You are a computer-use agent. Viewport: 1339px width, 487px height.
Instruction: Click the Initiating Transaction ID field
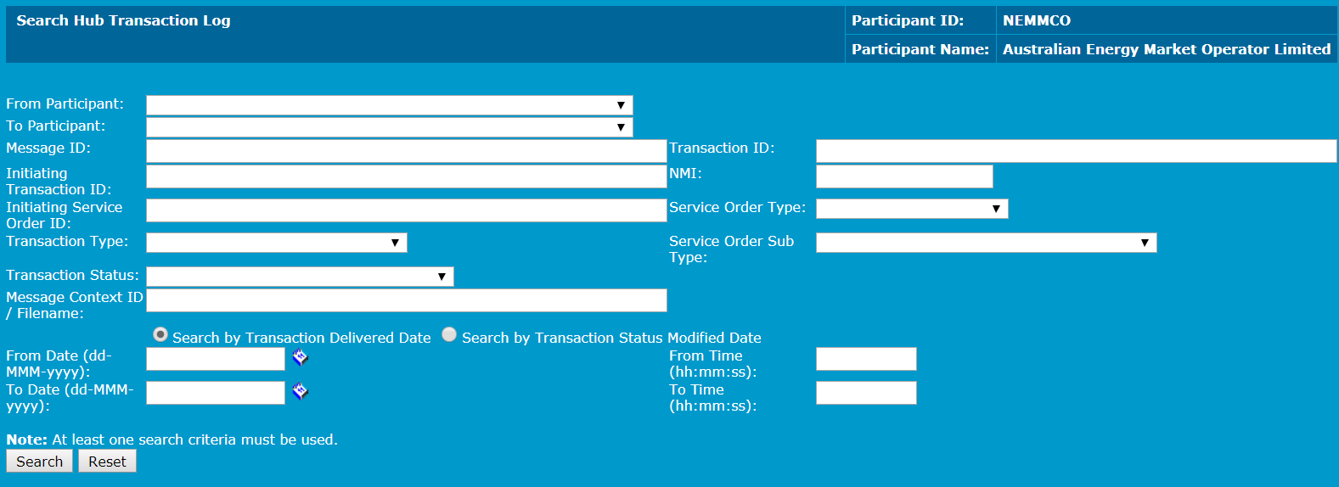click(406, 176)
